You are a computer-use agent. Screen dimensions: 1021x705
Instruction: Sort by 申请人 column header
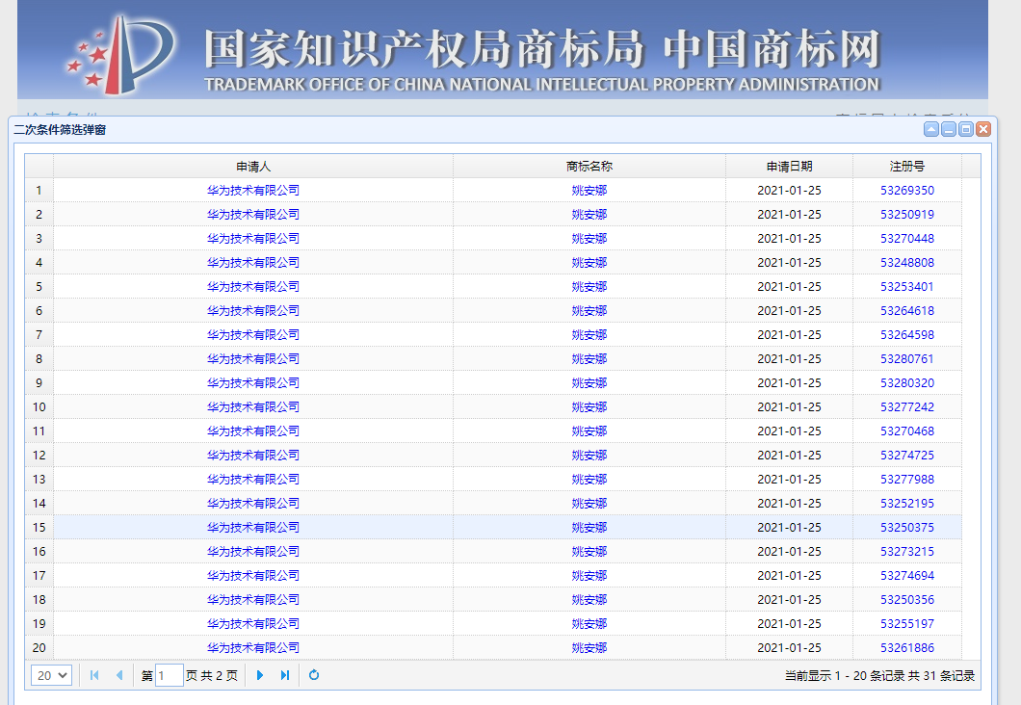(253, 166)
